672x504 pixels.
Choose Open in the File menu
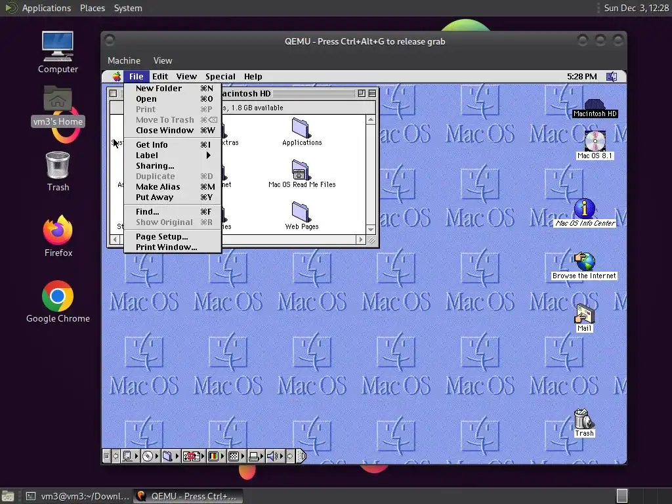point(173,99)
